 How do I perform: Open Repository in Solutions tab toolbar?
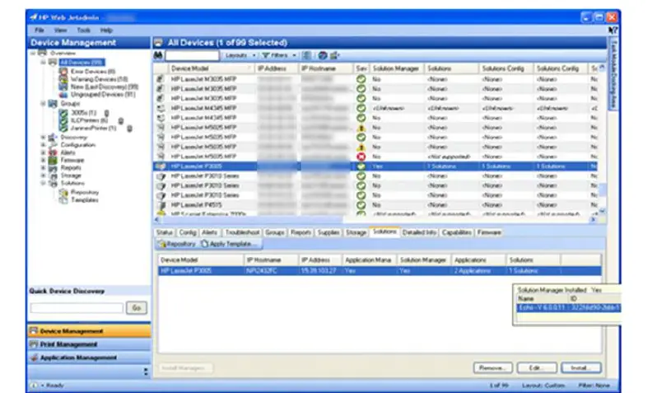[x=177, y=244]
